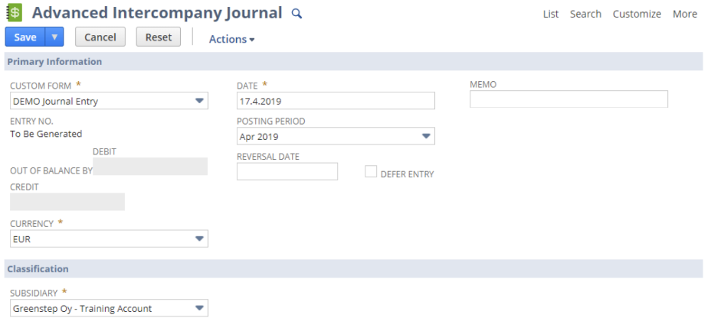This screenshot has width=711, height=331.
Task: Click the Classification section header
Action: (38, 269)
